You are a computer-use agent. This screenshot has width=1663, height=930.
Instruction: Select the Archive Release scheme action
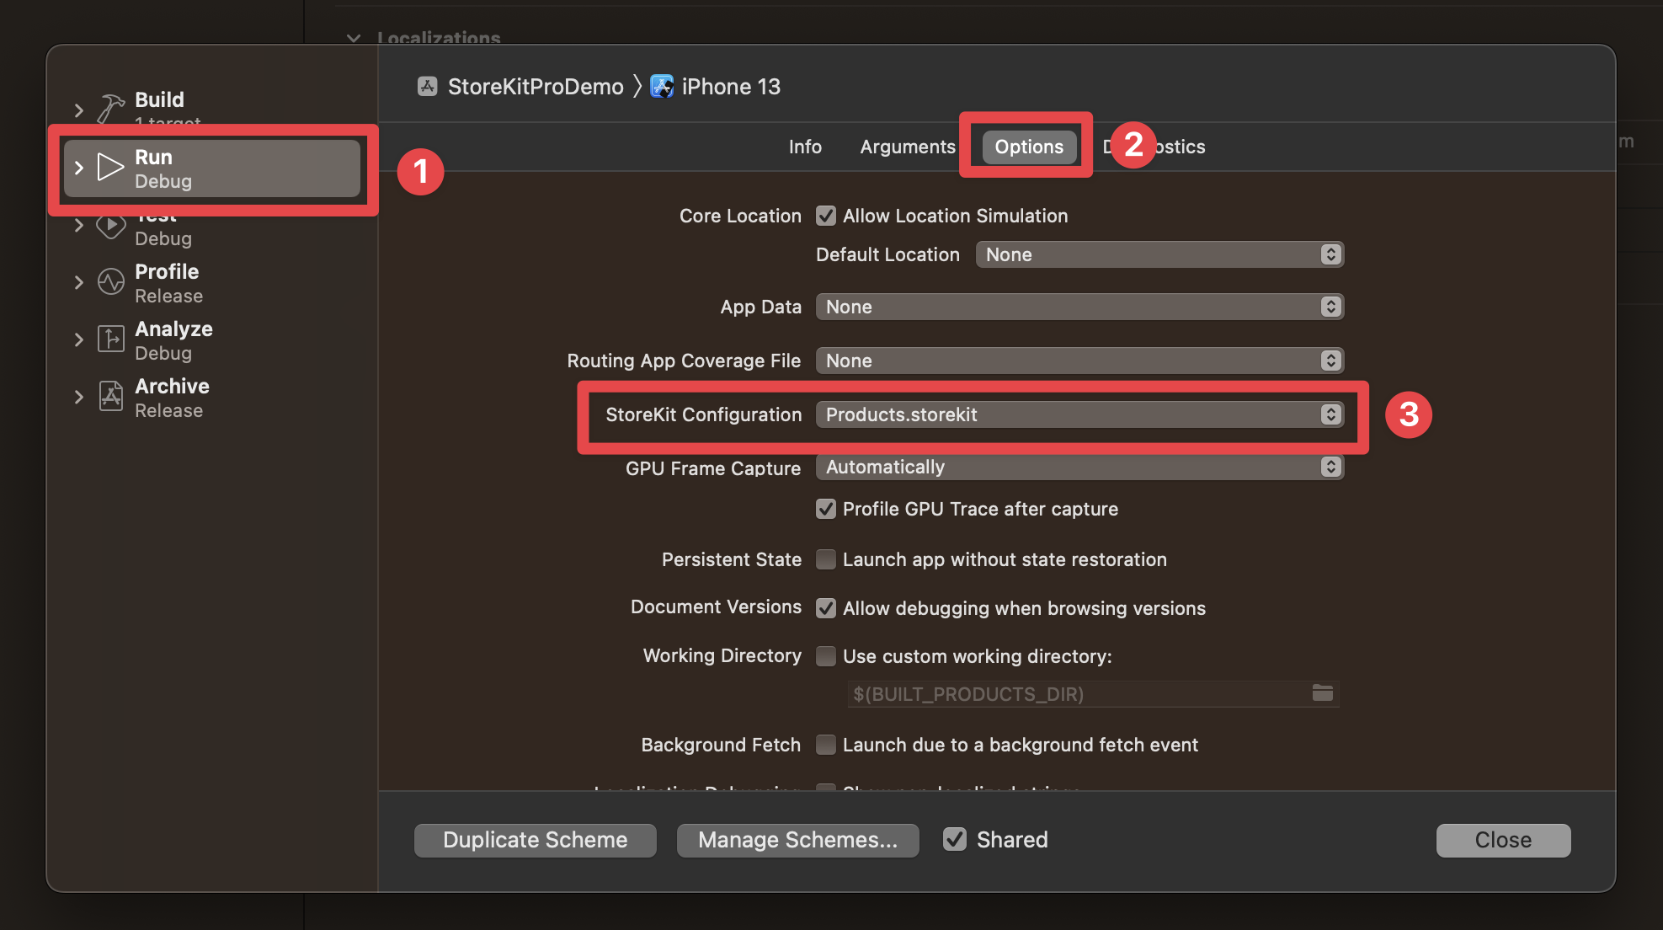point(212,398)
